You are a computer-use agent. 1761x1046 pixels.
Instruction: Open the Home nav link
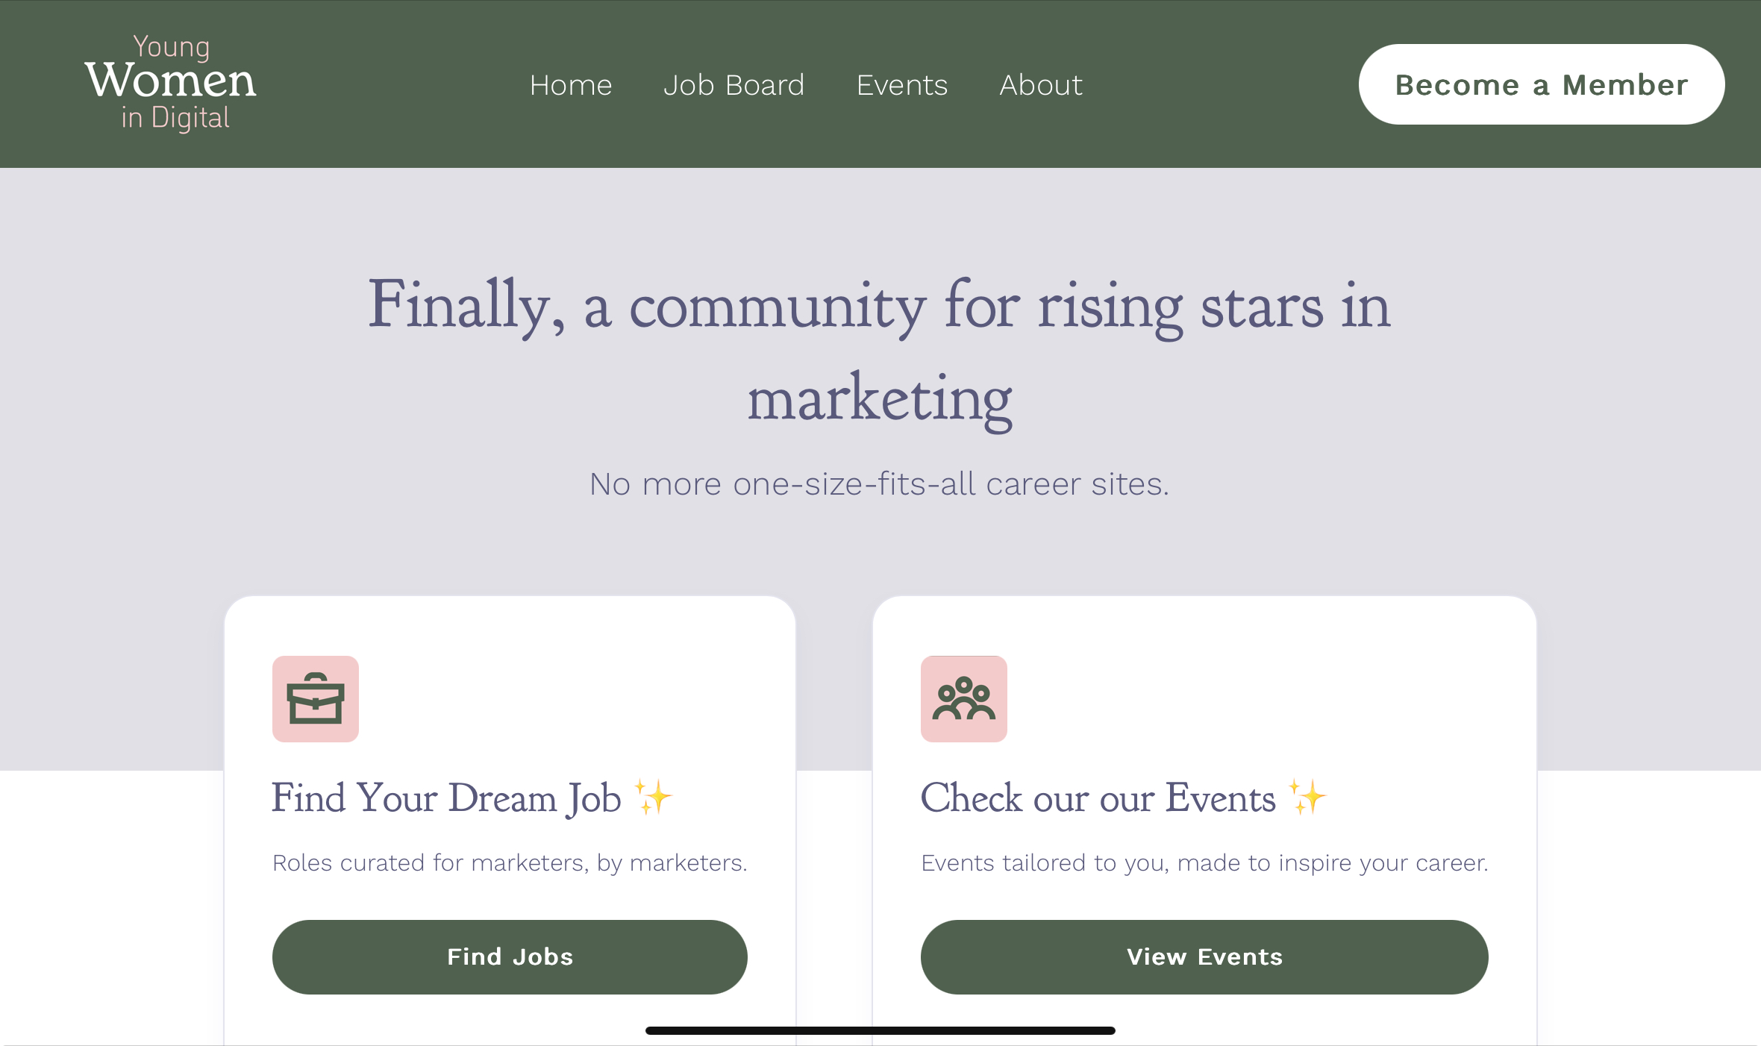coord(571,85)
